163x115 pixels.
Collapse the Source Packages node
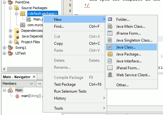click(x=10, y=8)
